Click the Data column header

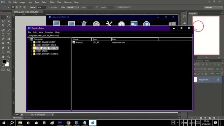point(135,39)
